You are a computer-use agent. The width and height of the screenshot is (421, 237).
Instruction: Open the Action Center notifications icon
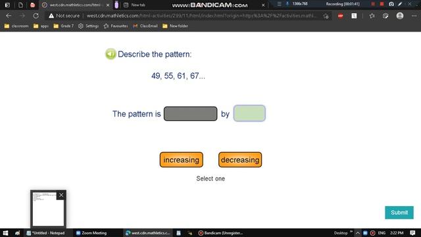point(413,233)
